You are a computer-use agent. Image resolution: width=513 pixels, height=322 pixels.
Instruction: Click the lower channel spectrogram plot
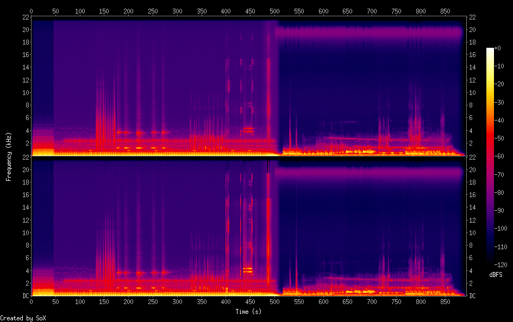(x=249, y=226)
